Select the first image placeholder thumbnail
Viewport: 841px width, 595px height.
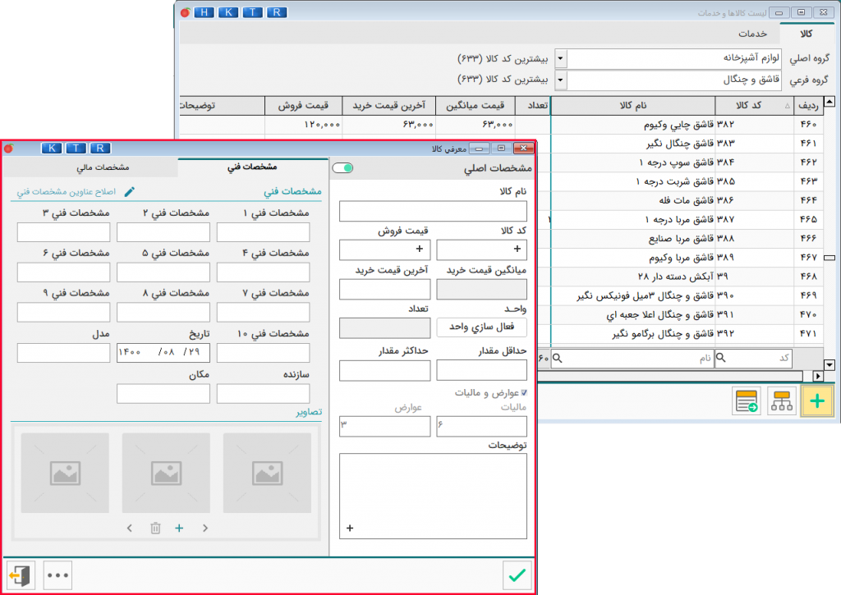click(267, 473)
